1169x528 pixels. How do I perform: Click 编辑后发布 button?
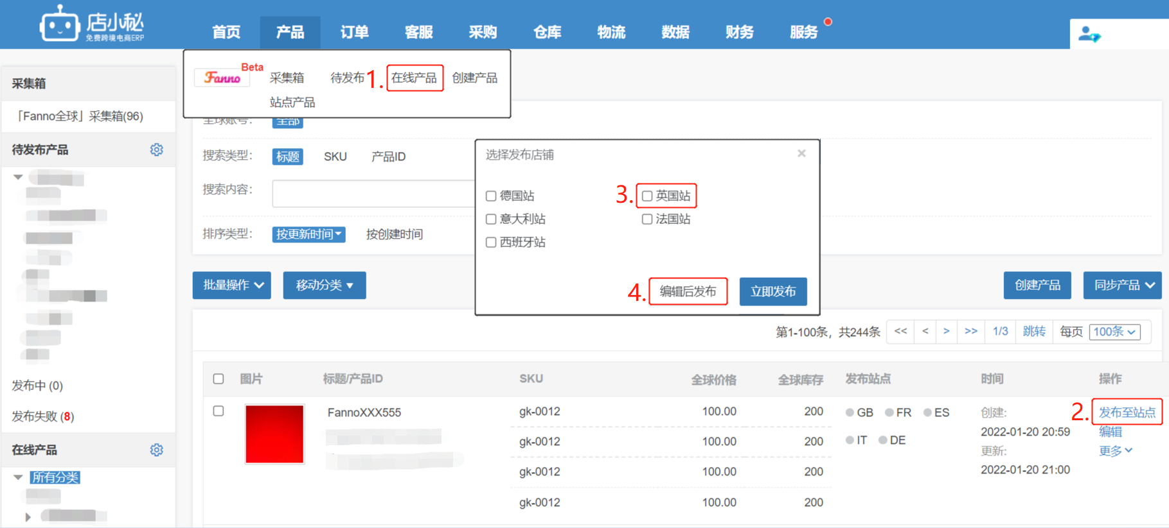[688, 291]
